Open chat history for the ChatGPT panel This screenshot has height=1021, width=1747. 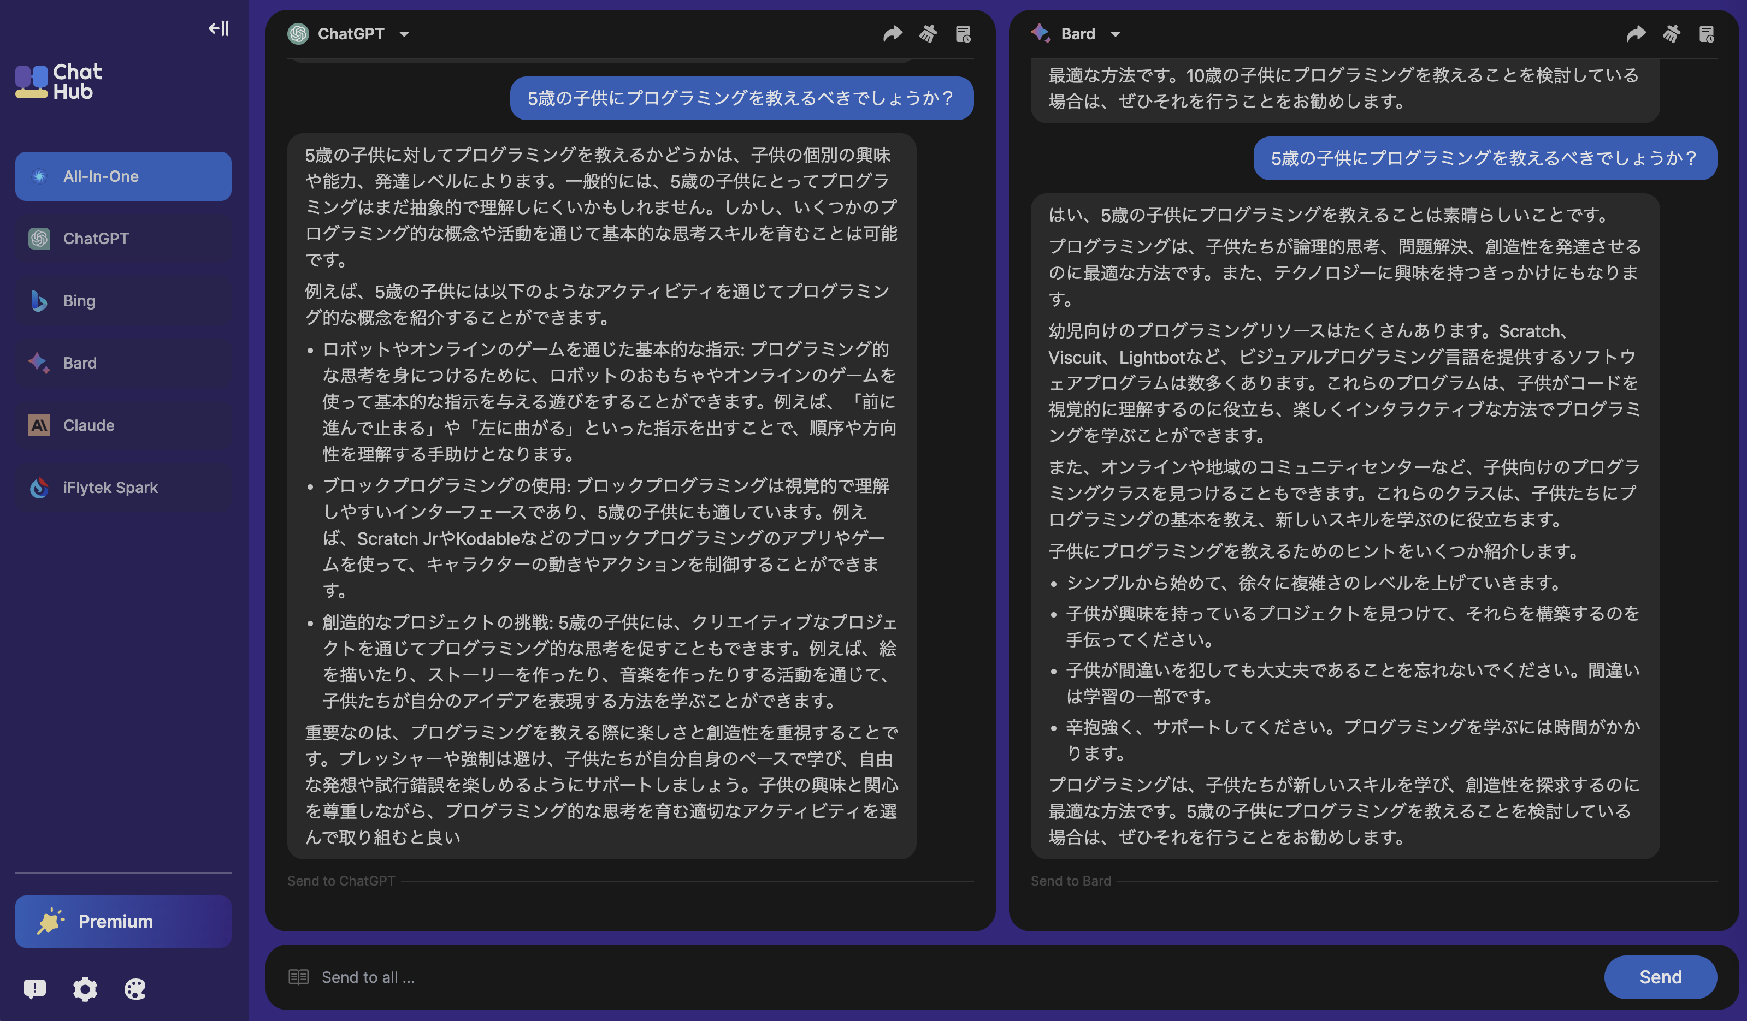[x=963, y=33]
